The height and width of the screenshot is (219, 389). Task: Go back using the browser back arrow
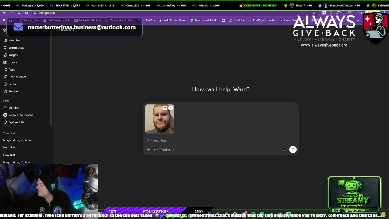(x=4, y=13)
